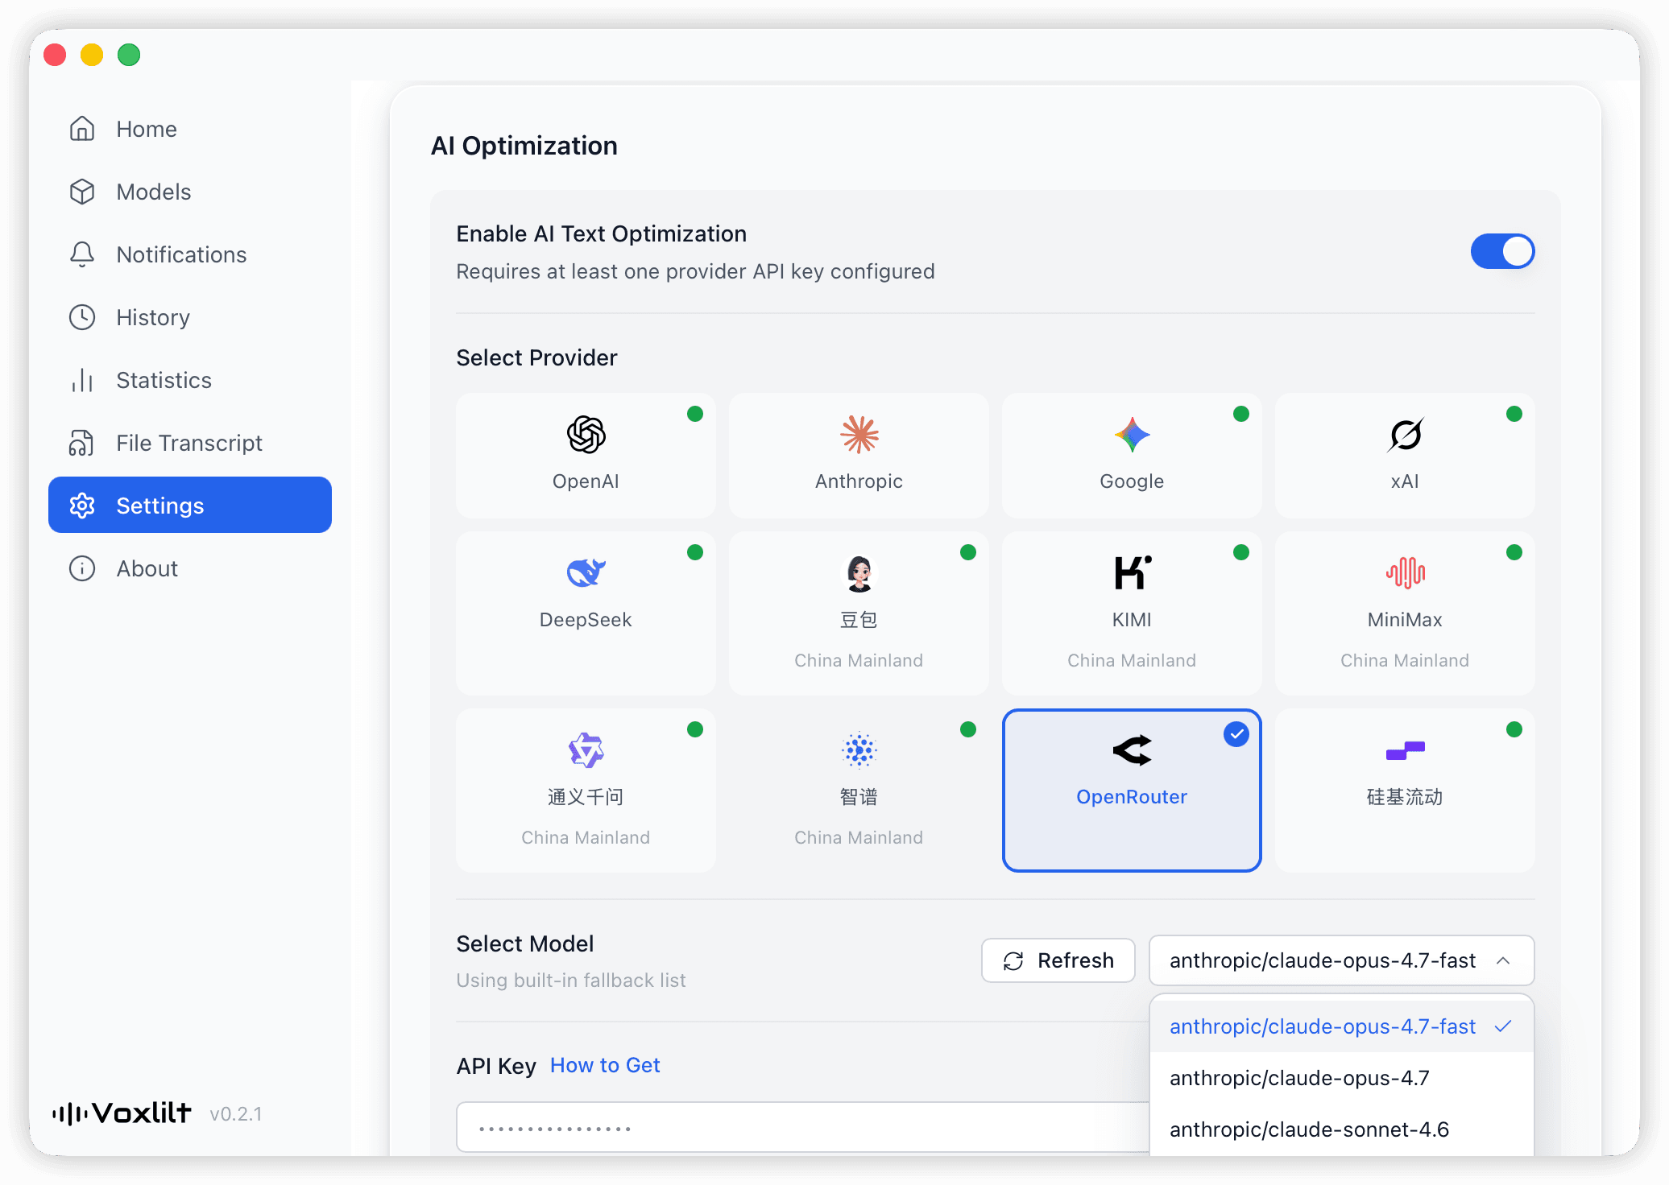Select the Anthropic provider label
Image resolution: width=1669 pixels, height=1185 pixels.
[859, 481]
